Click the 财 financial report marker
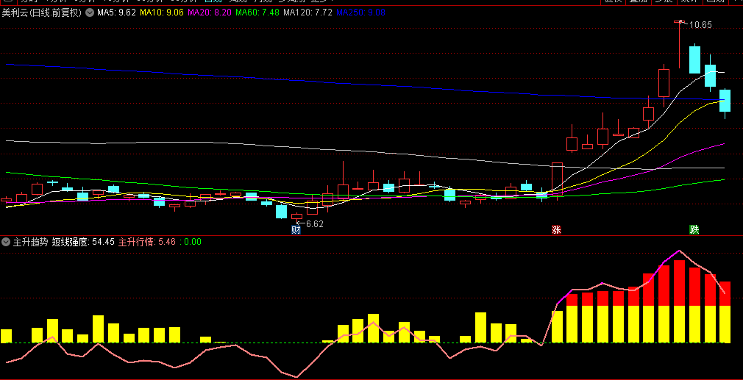Screen dimensions: 743x380 [296, 231]
